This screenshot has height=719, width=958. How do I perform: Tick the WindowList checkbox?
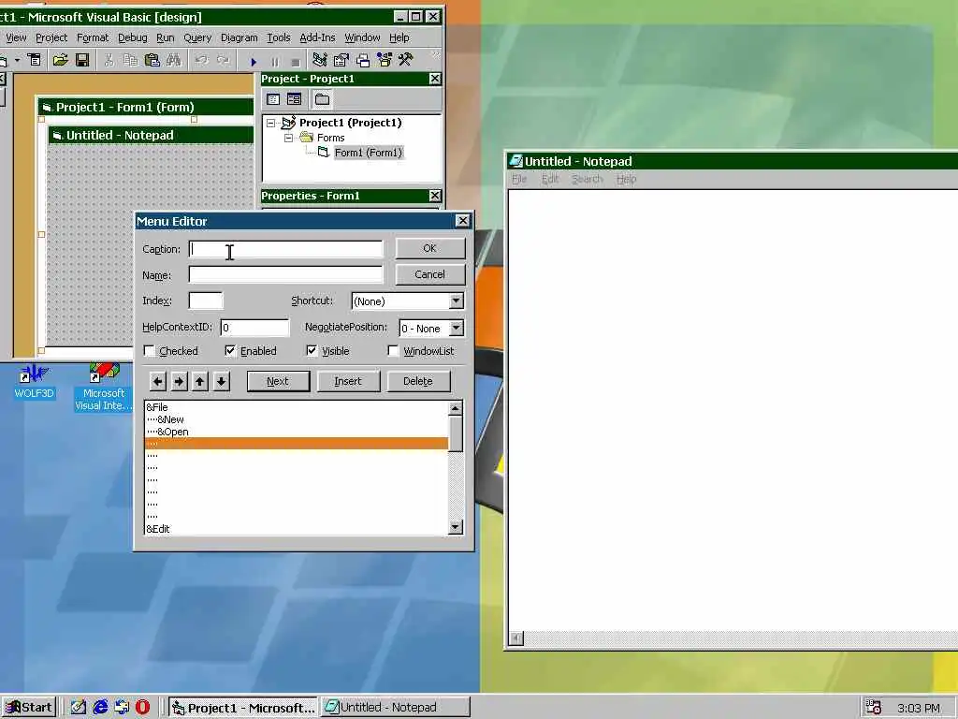click(x=394, y=351)
